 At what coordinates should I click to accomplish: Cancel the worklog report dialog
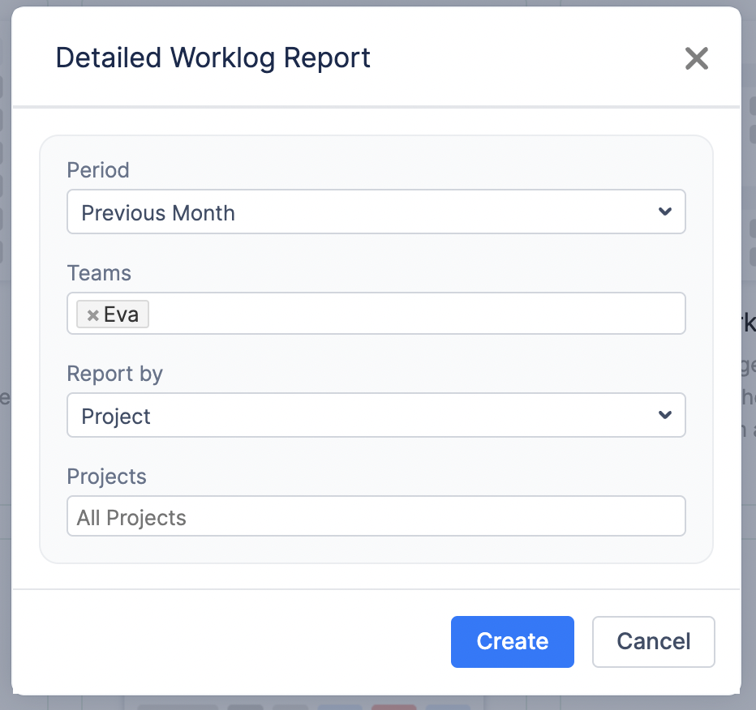653,641
